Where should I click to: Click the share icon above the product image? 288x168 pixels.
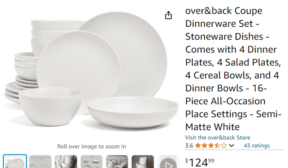(168, 15)
